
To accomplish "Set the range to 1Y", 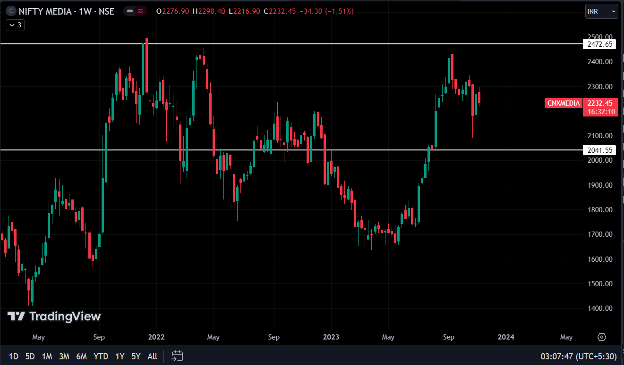I will 120,357.
